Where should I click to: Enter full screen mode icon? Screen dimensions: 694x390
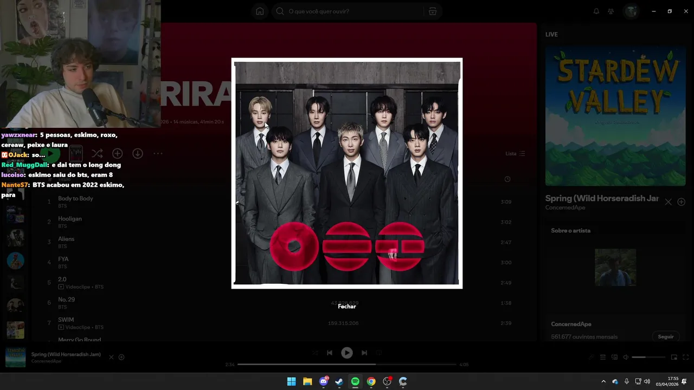click(x=686, y=357)
